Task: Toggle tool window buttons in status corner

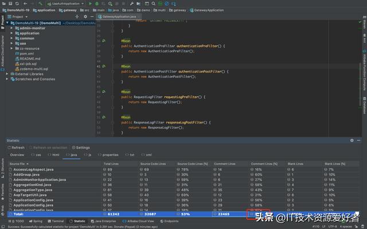Action: [2, 227]
